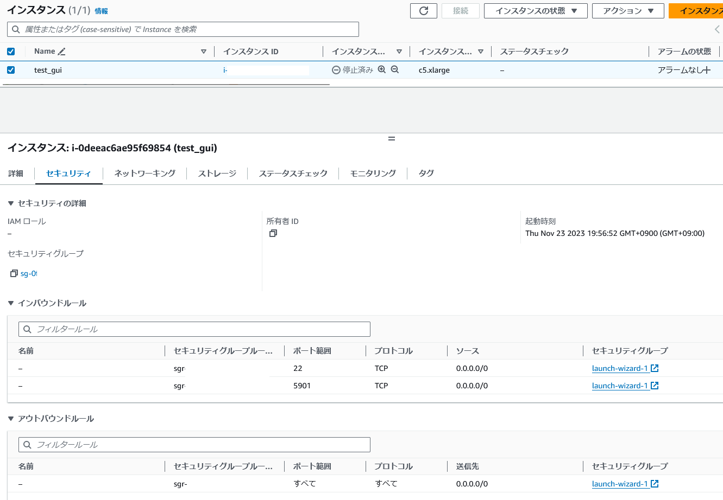Viewport: 723px width, 500px height.
Task: Focus the inbound rules filter field
Action: tap(194, 329)
